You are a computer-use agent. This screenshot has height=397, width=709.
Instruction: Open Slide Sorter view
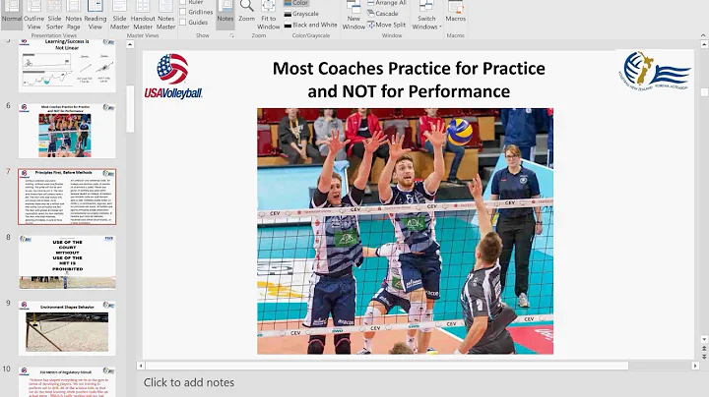[54, 15]
